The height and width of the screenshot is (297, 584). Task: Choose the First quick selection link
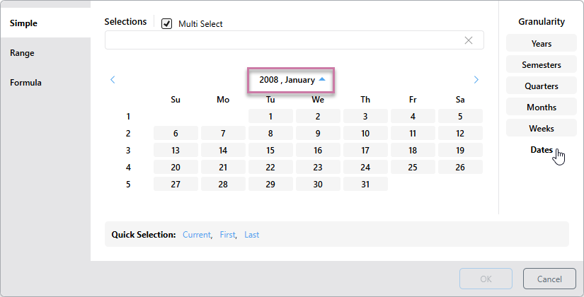click(227, 235)
